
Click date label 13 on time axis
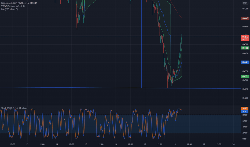tap(27, 144)
